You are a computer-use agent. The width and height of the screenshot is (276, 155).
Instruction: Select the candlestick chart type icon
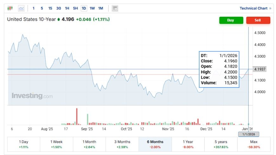click(10, 8)
